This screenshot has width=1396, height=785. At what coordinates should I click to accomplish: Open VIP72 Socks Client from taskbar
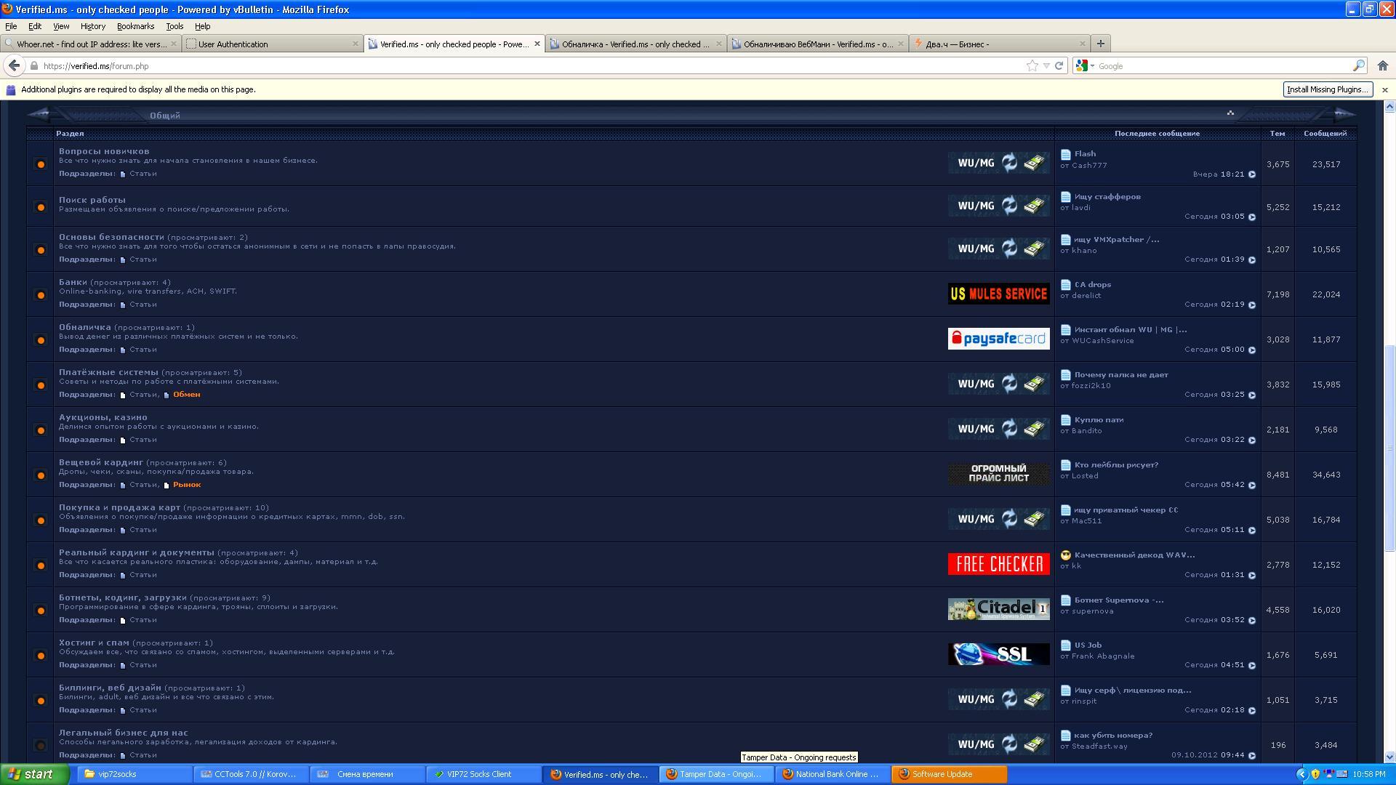(478, 774)
